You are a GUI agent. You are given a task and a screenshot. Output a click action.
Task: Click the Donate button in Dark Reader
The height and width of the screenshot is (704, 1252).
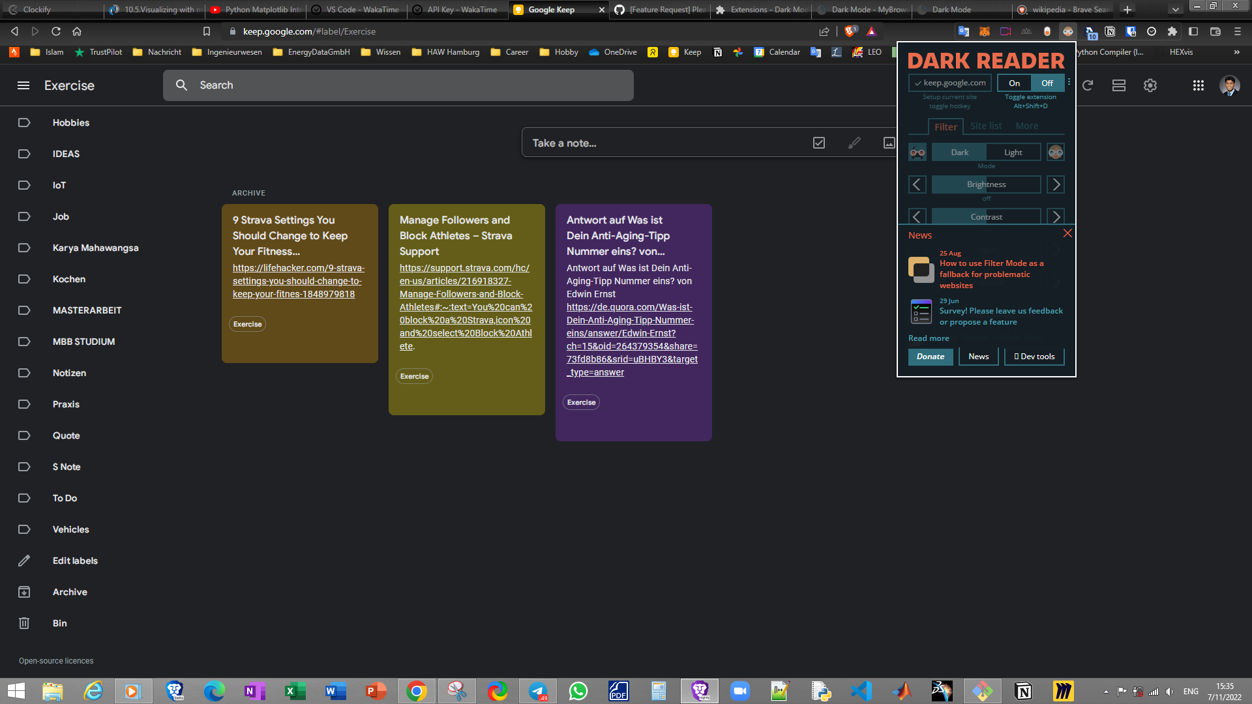click(931, 357)
